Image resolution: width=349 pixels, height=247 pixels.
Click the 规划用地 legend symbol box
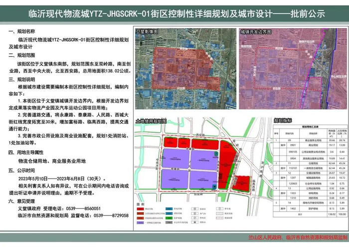click(x=219, y=214)
